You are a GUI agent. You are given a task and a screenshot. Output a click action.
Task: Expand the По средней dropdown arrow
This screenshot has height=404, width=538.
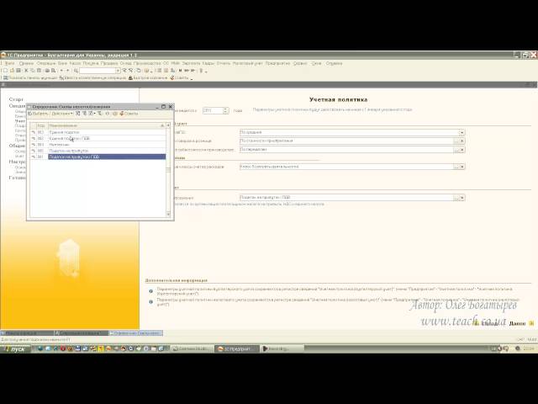(x=462, y=133)
